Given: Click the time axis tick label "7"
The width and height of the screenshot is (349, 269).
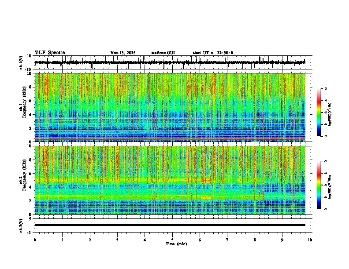Looking at the screenshot, I should click(227, 240).
